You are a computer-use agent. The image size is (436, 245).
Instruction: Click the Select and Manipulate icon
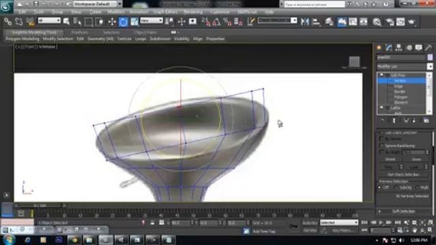tap(182, 22)
